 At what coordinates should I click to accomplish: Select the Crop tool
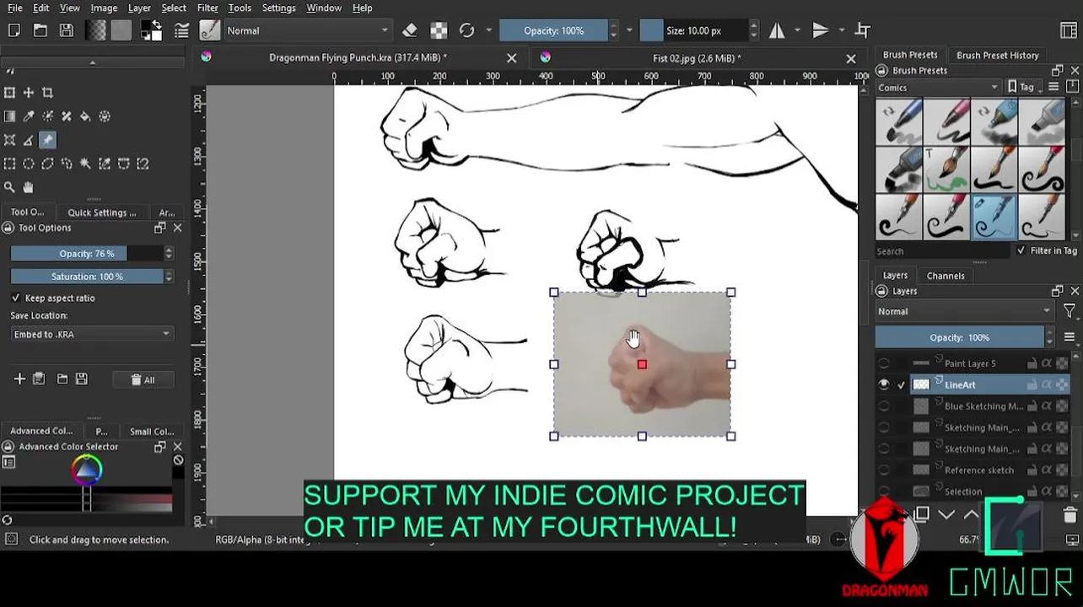[x=47, y=93]
